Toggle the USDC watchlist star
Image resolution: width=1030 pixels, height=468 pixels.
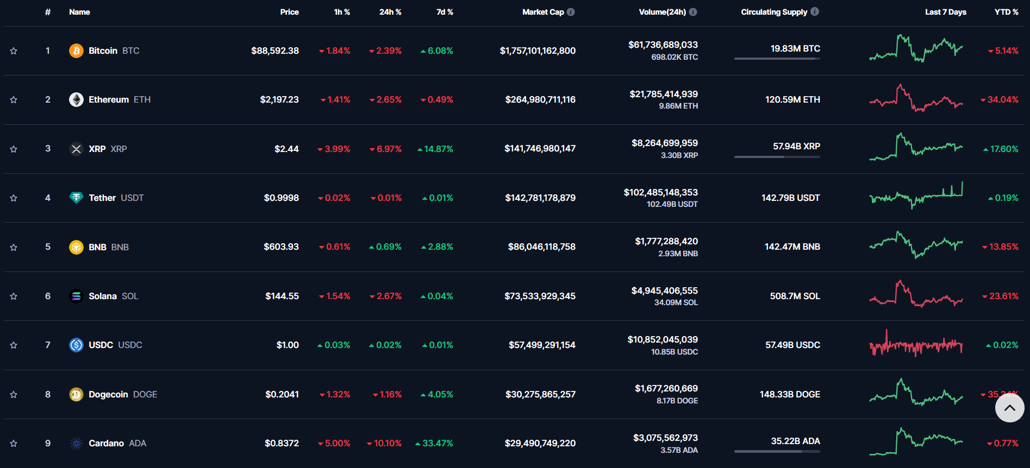coord(14,345)
